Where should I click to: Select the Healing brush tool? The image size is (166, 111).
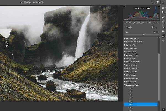pyautogui.click(x=163, y=17)
